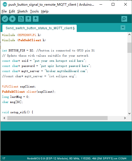This screenshot has height=161, width=132.
Task: Click the Open sketch up-arrow icon
Action: (x=28, y=19)
